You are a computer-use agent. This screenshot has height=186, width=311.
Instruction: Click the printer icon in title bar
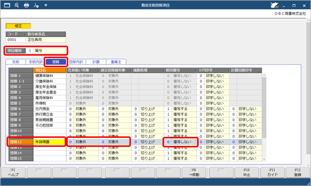tap(27, 5)
